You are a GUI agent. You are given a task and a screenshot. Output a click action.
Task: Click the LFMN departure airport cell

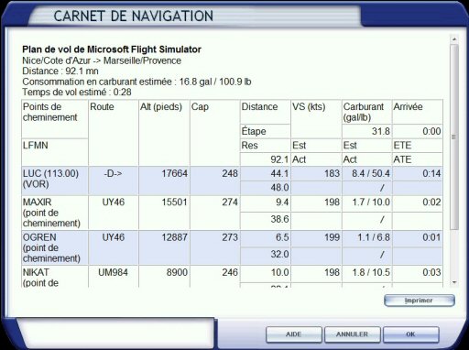[x=55, y=152]
